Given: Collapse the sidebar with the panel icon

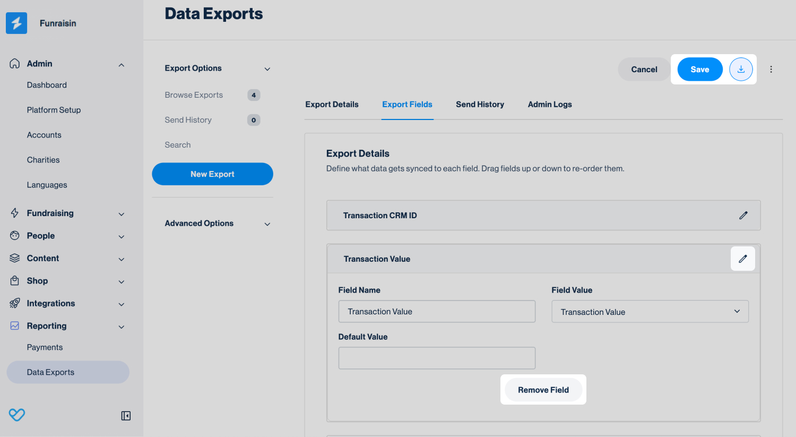Looking at the screenshot, I should tap(126, 416).
